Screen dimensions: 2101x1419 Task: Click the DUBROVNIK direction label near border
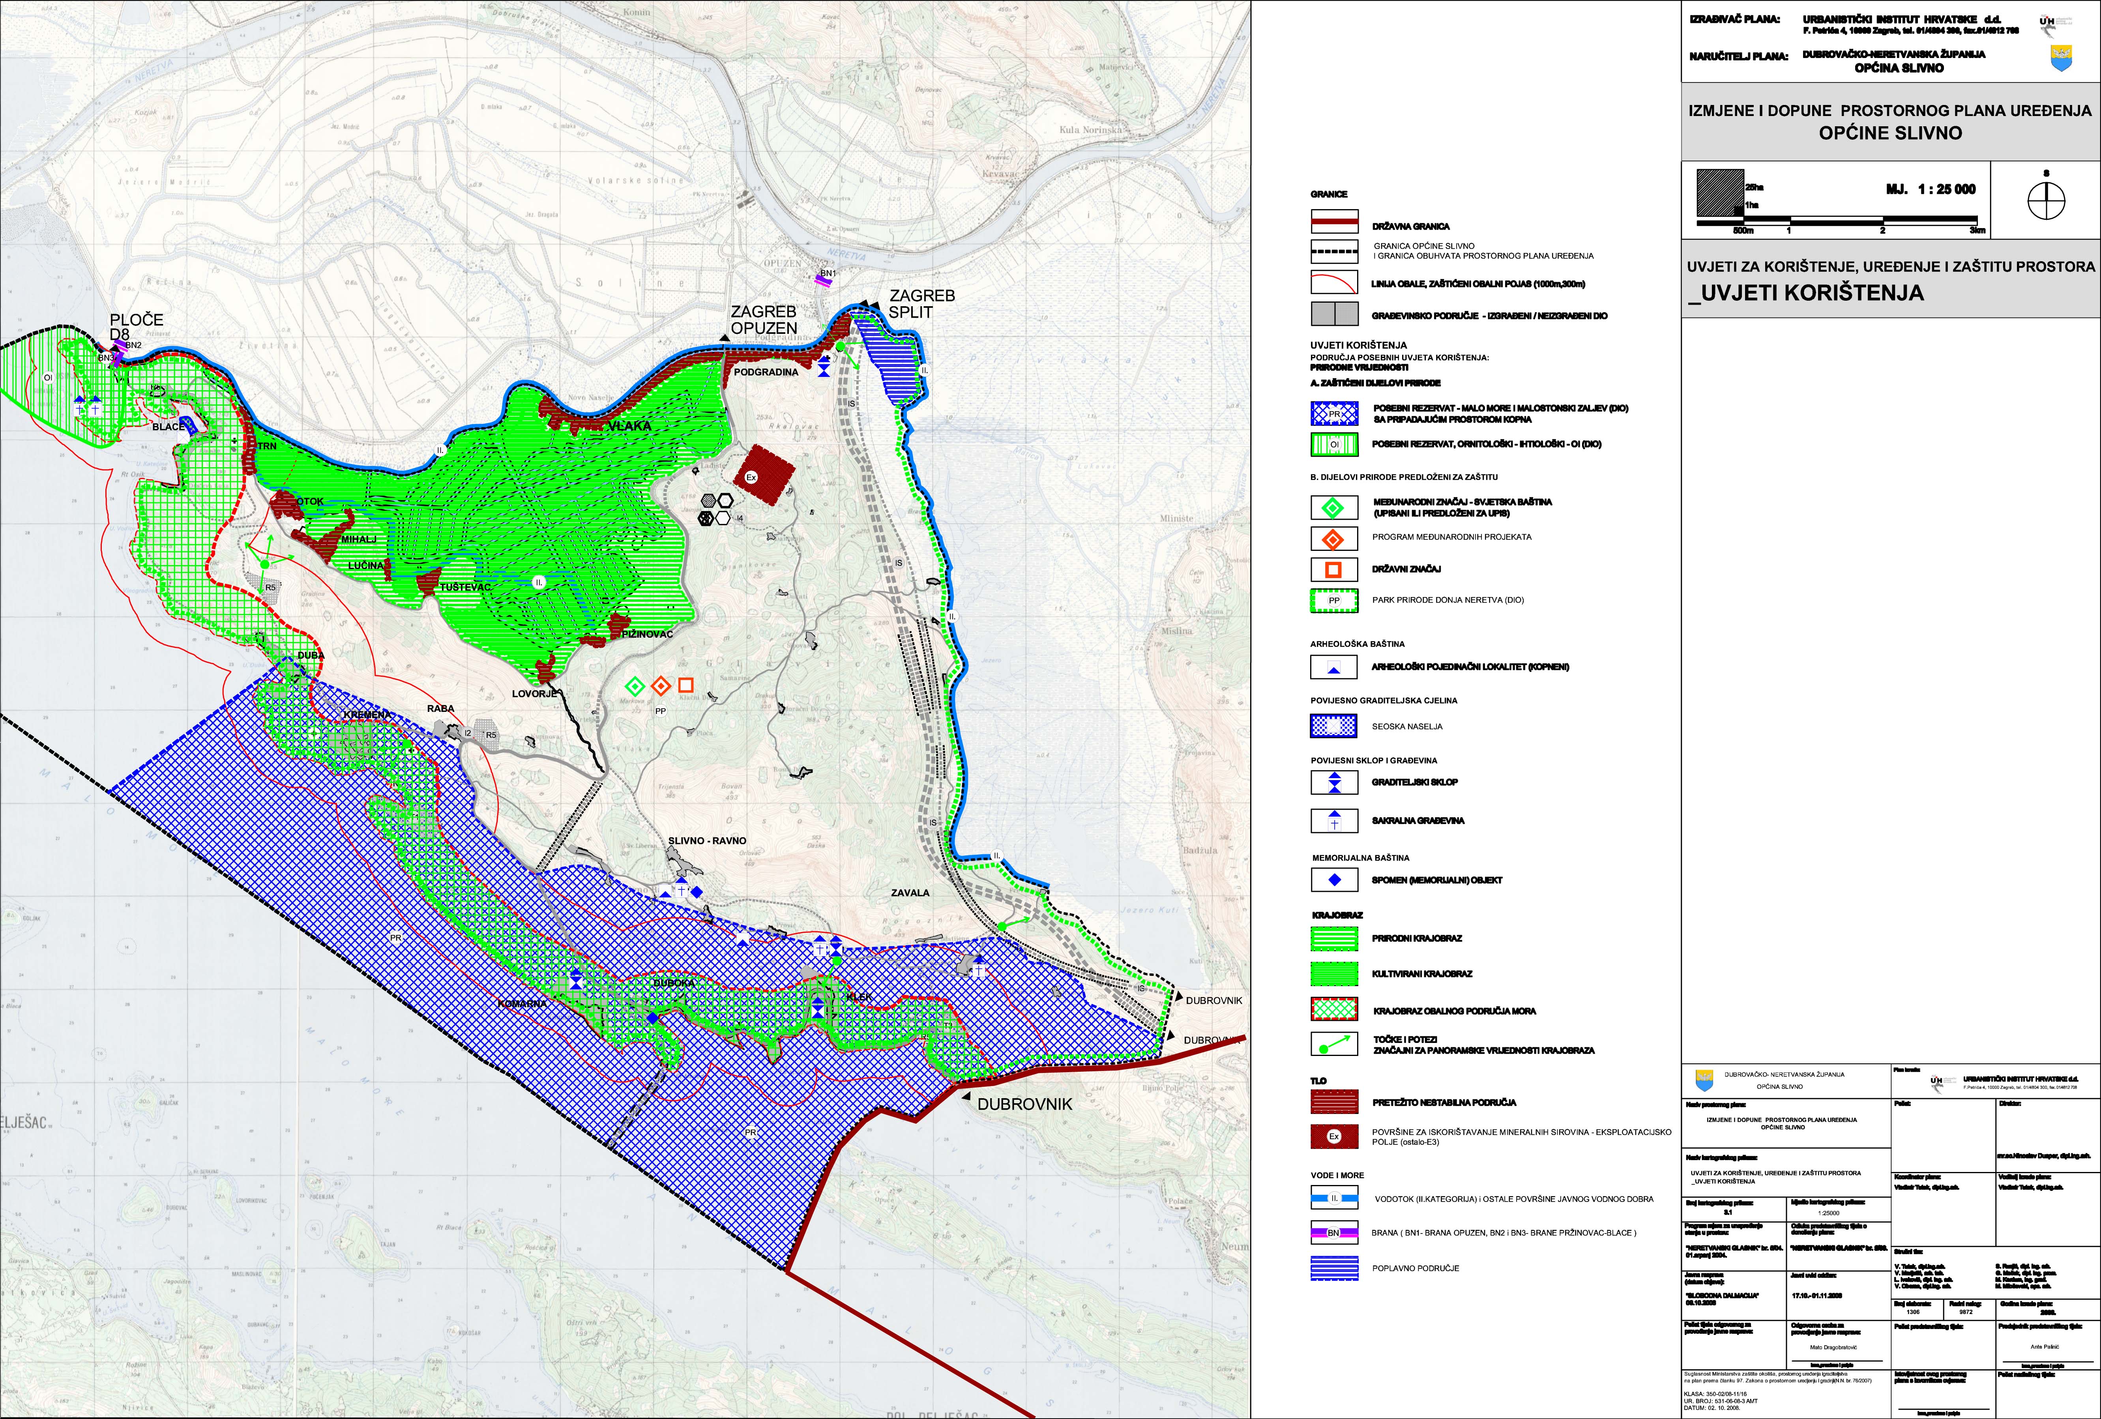pyautogui.click(x=1024, y=1104)
